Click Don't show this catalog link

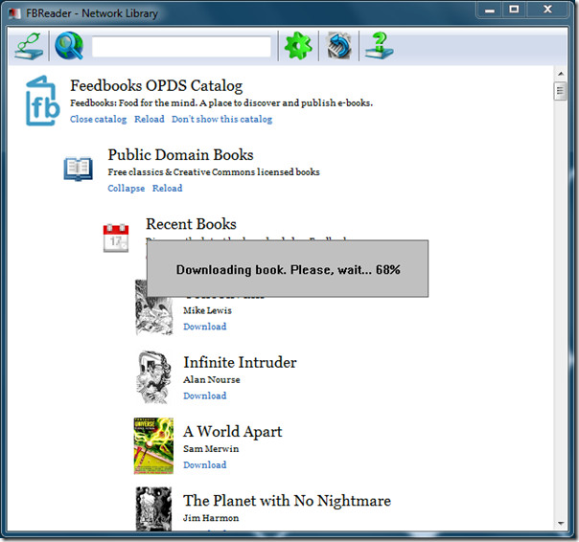(x=222, y=119)
